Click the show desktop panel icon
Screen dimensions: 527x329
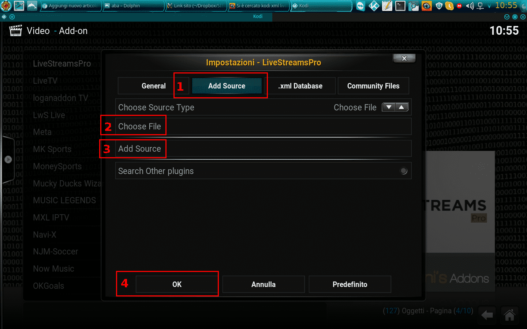coord(19,6)
